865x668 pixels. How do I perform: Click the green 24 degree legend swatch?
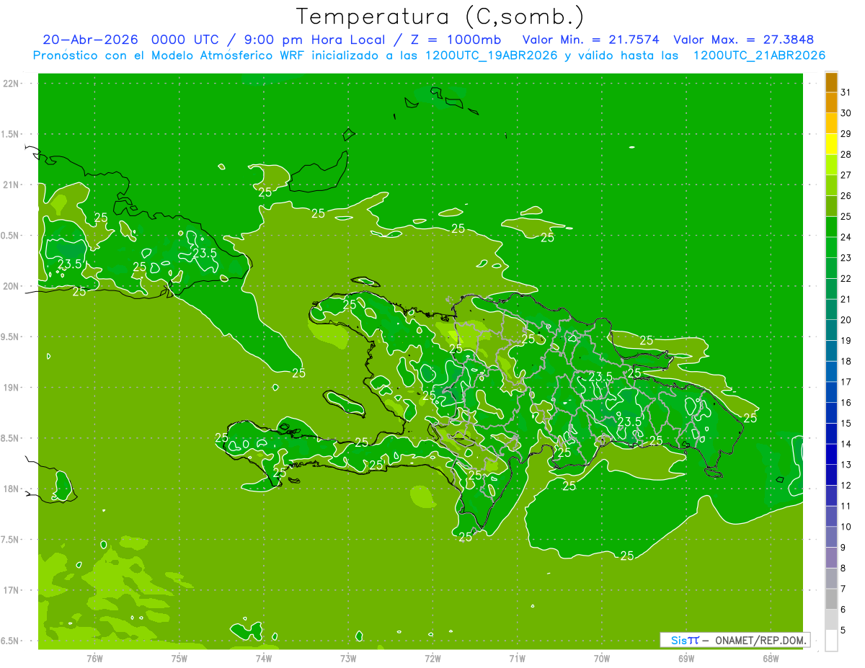(831, 227)
